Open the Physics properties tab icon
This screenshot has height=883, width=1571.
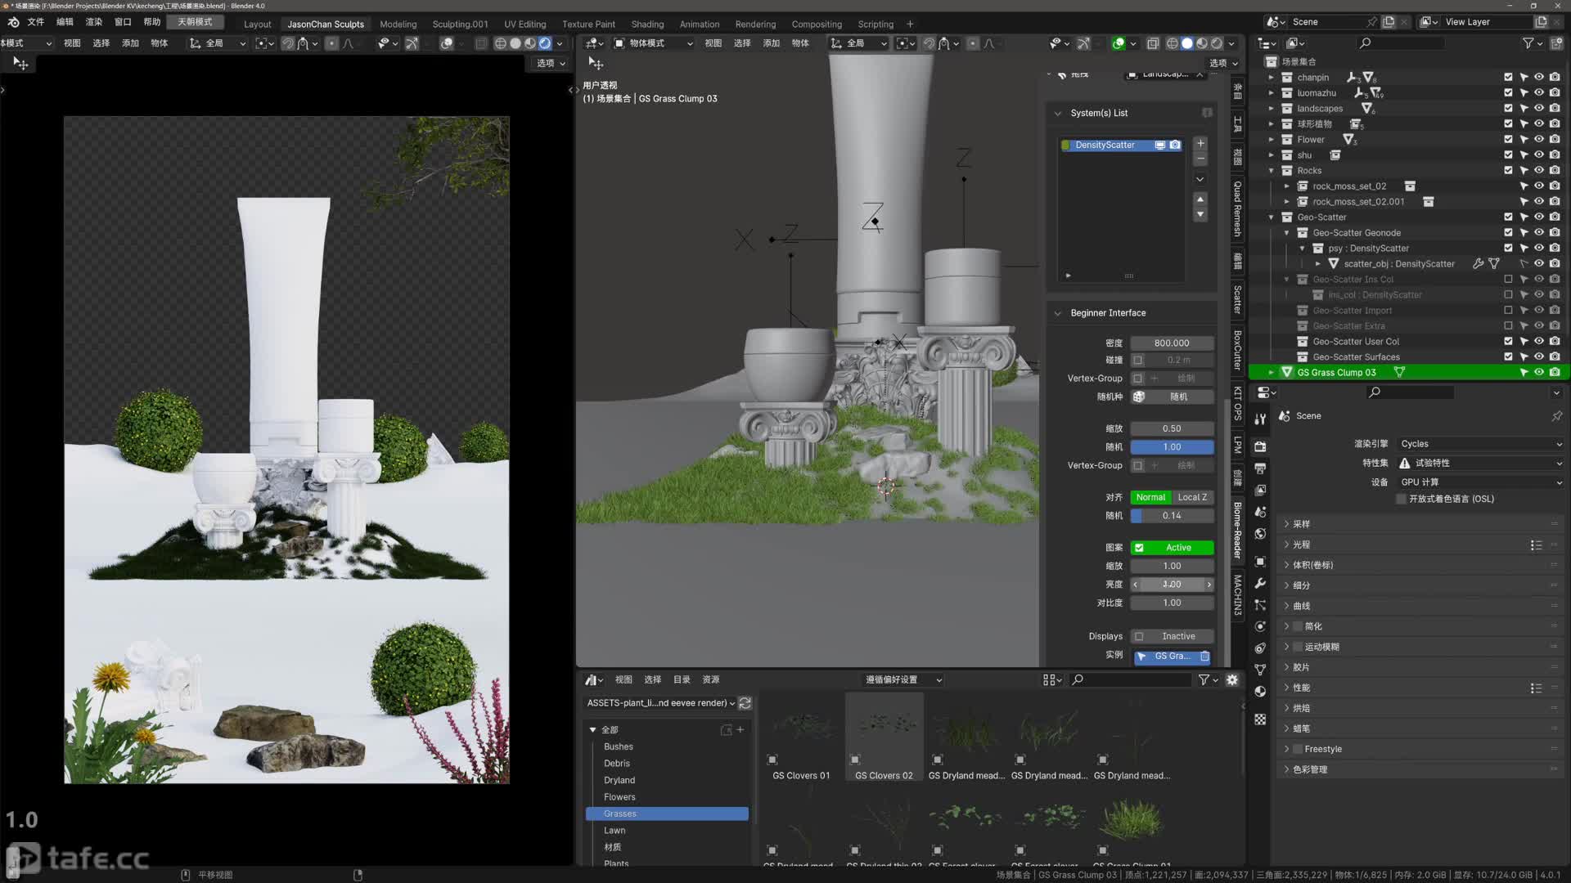[x=1260, y=626]
